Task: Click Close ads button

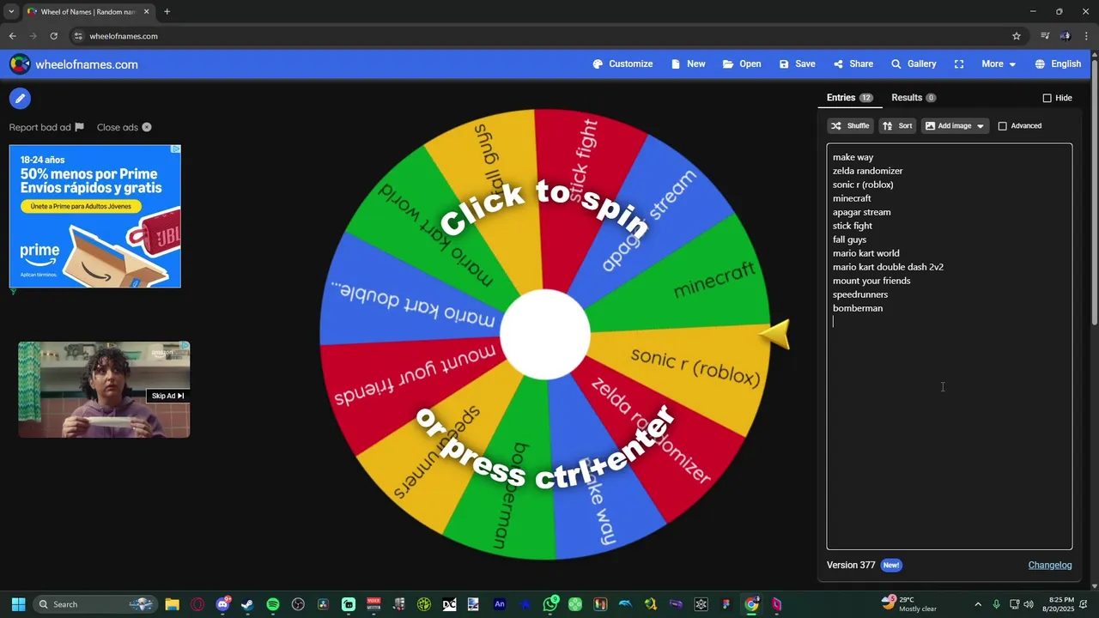Action: click(124, 127)
